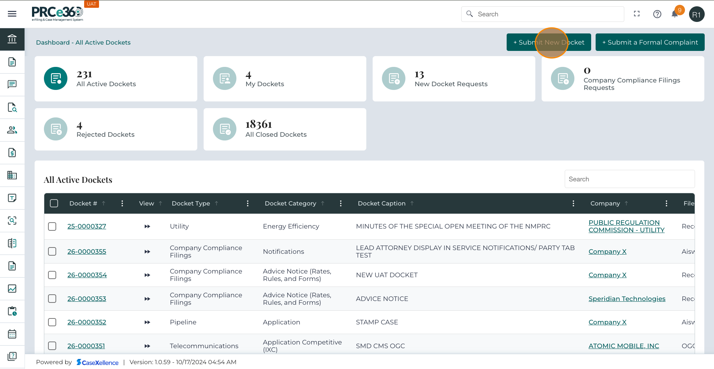Check the box for docket 26-0000355

(52, 252)
